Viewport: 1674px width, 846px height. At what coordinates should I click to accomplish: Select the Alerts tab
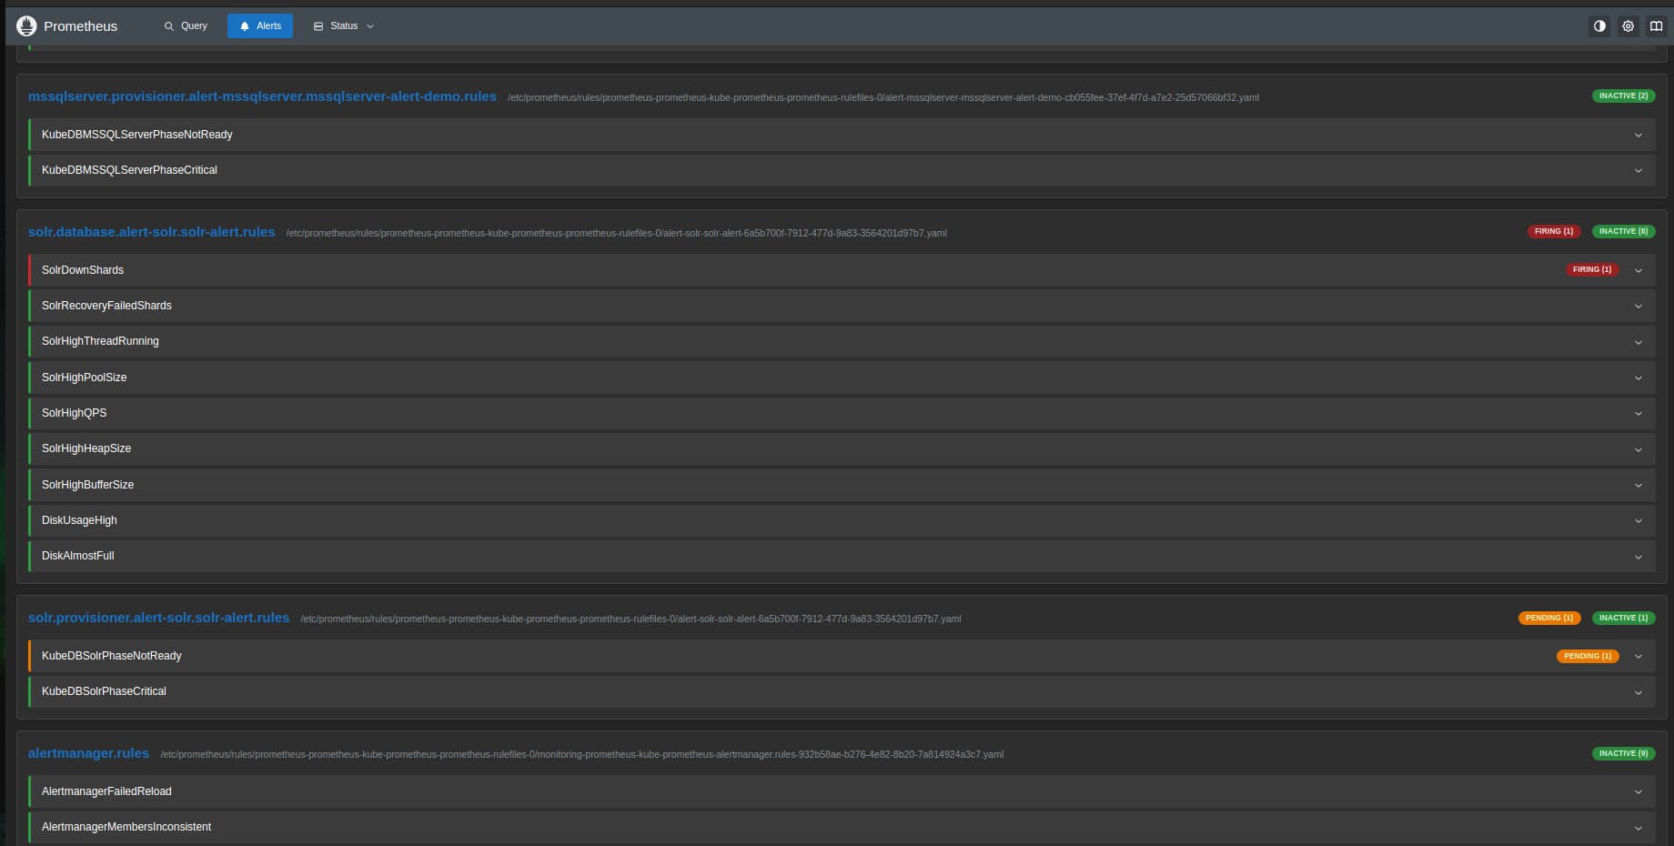tap(260, 26)
